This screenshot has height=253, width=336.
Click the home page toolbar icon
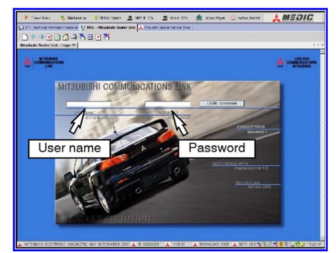66,37
